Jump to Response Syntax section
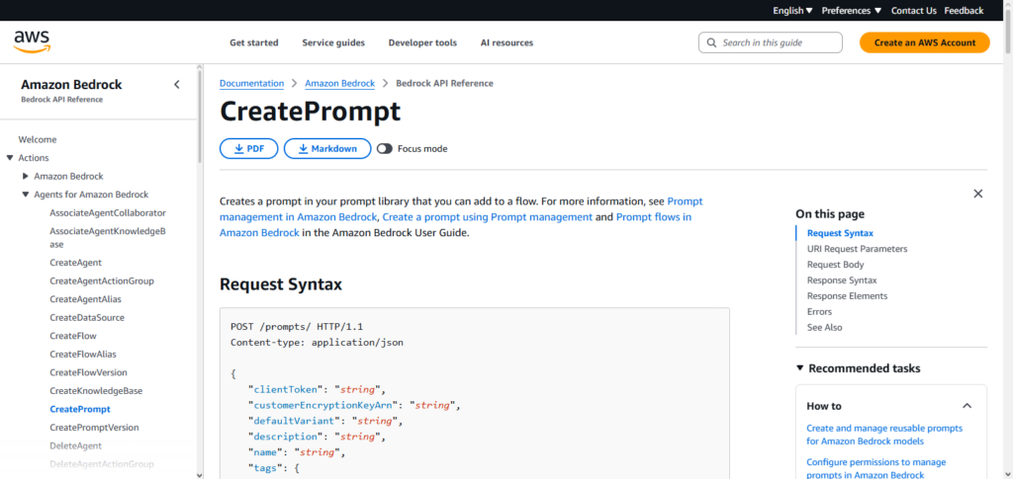 pos(842,279)
